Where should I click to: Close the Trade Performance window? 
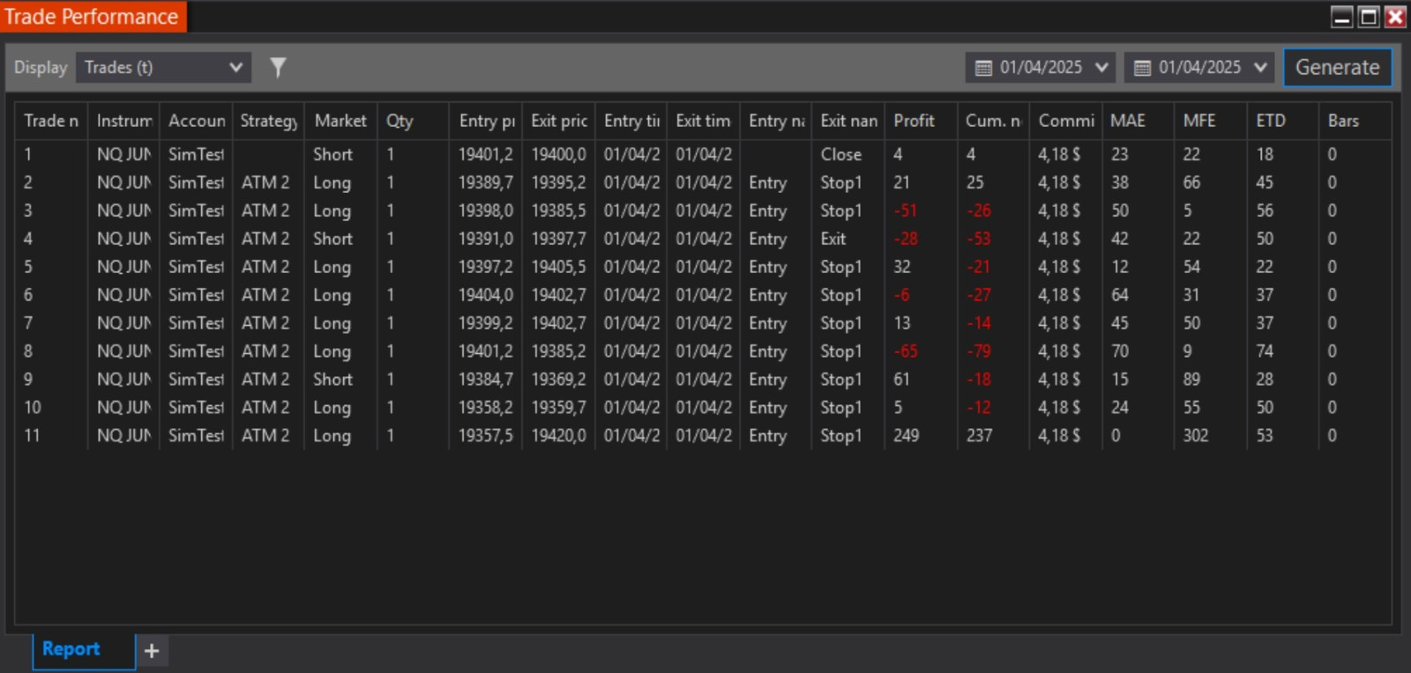1395,17
